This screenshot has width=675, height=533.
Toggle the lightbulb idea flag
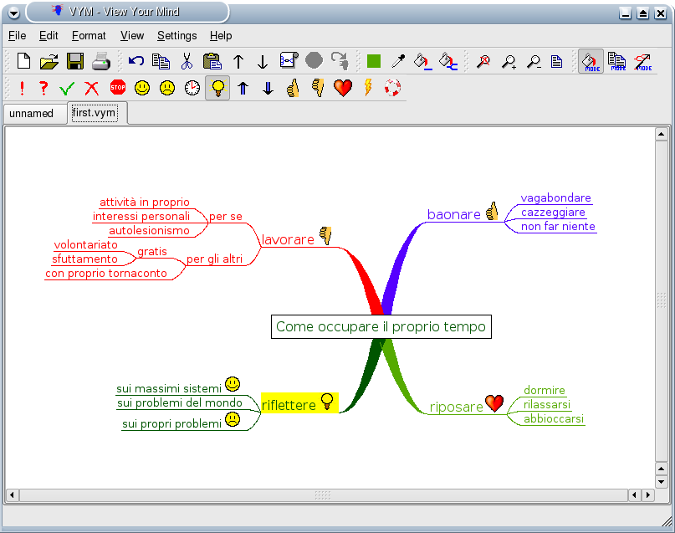pyautogui.click(x=217, y=88)
